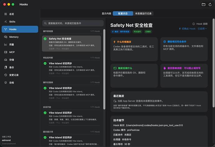Switch to 本连接运行记录 tab
Viewport: 215px width, 147px height.
(143, 14)
